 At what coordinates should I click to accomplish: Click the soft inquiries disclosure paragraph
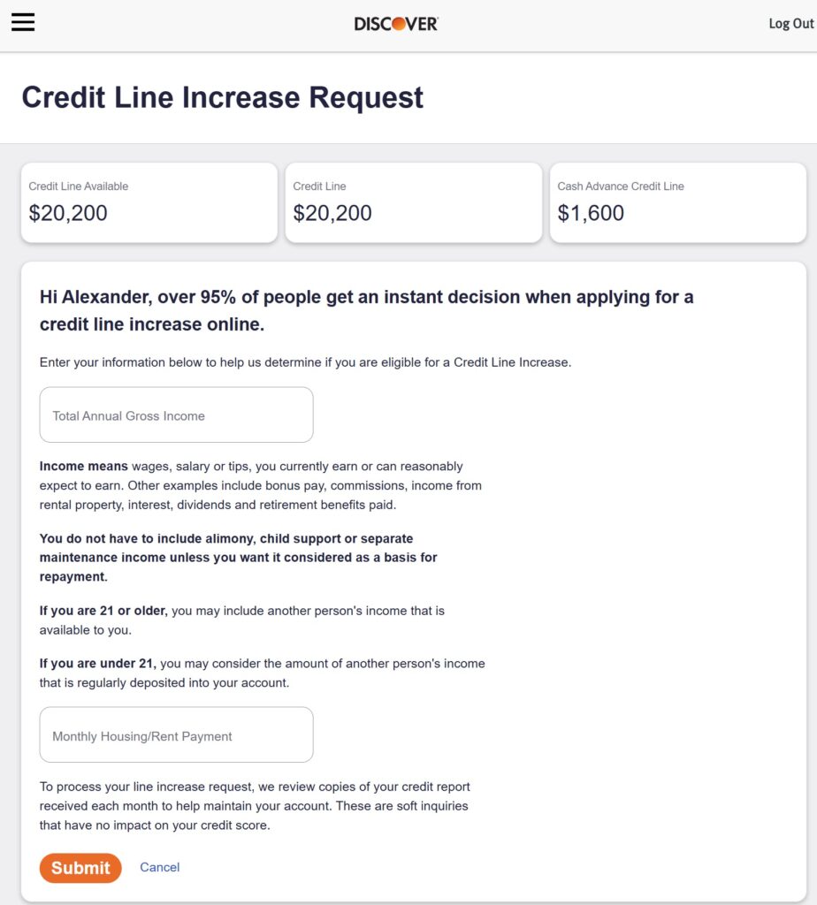(x=255, y=806)
